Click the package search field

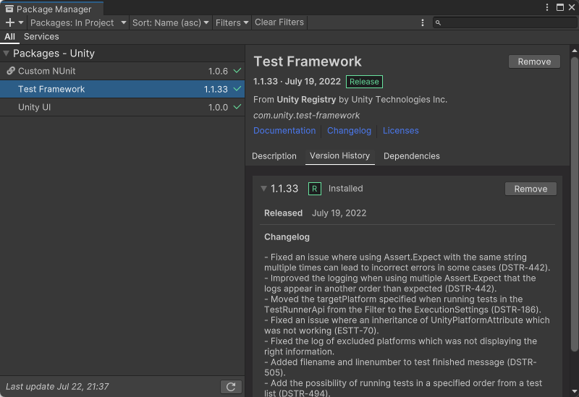tap(507, 22)
